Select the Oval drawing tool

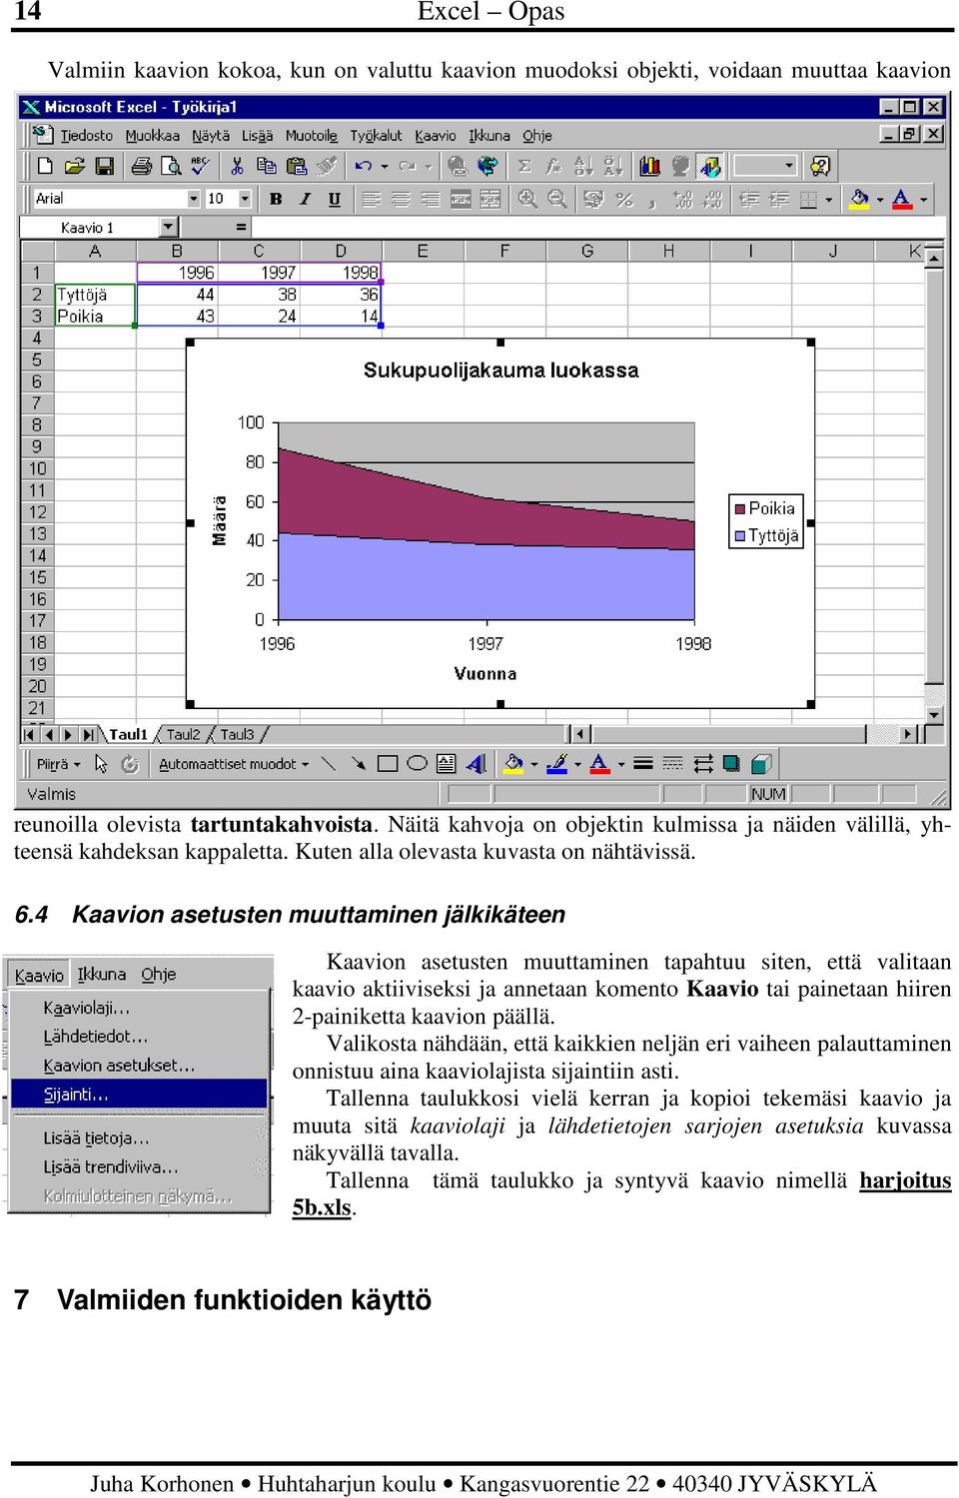[x=417, y=764]
